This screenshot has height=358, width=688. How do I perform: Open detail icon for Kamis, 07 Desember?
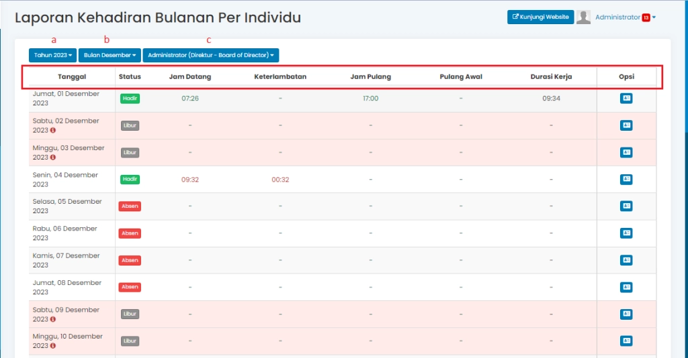(x=626, y=260)
